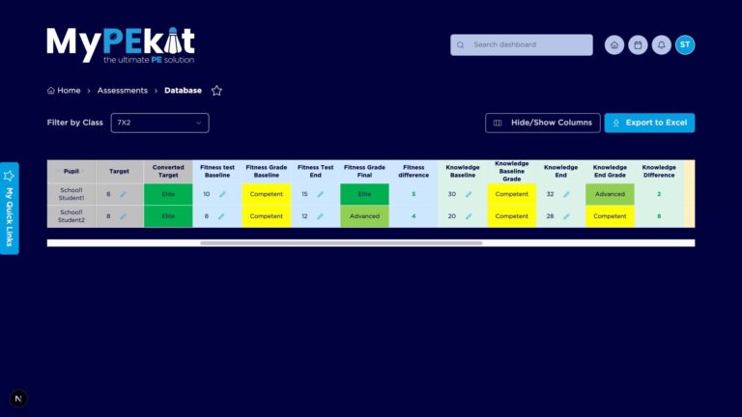This screenshot has width=742, height=417.
Task: Click Knowledge Baseline Grade Competent for Student2
Action: tap(512, 216)
